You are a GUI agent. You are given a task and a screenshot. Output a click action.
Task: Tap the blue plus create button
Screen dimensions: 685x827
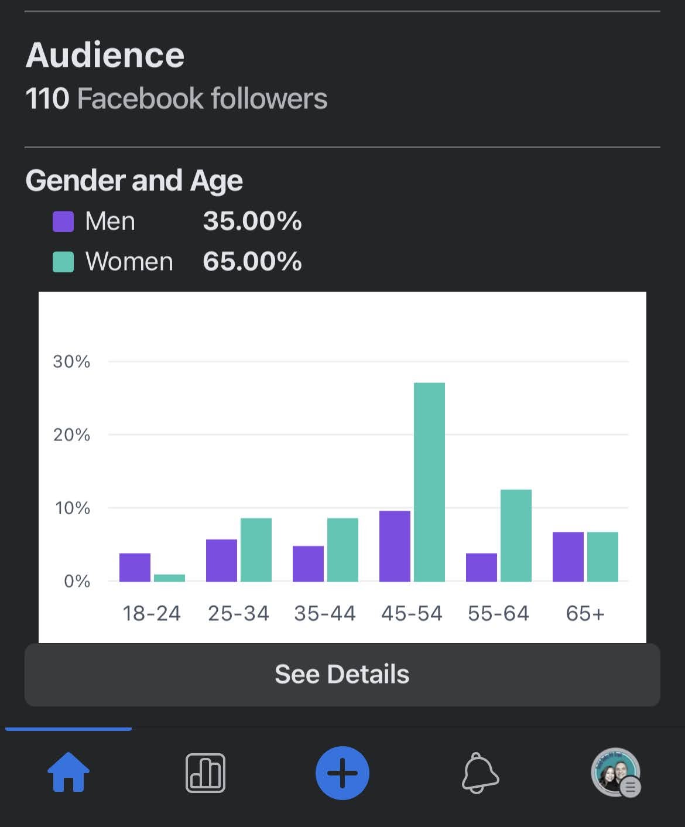[x=342, y=773]
